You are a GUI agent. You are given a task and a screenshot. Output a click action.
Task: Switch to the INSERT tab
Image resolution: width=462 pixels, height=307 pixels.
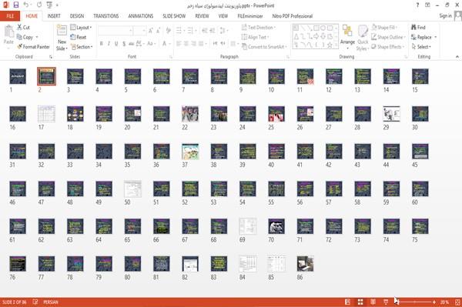(54, 16)
